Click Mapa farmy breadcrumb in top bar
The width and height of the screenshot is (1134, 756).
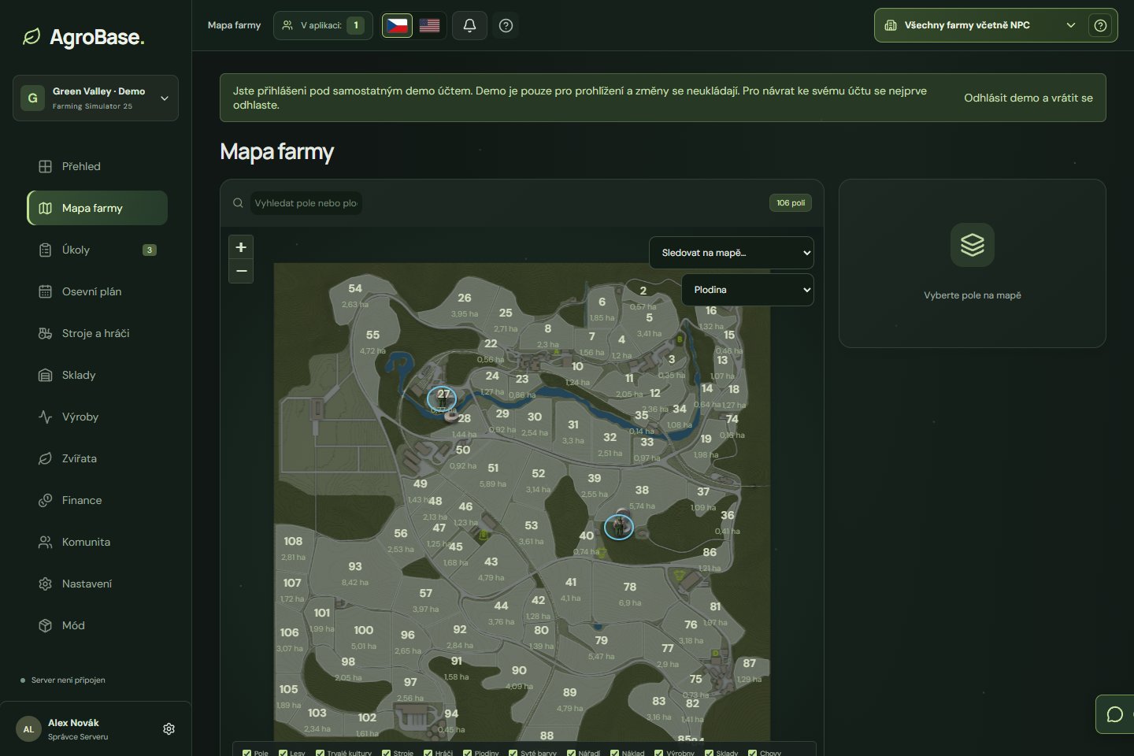234,25
